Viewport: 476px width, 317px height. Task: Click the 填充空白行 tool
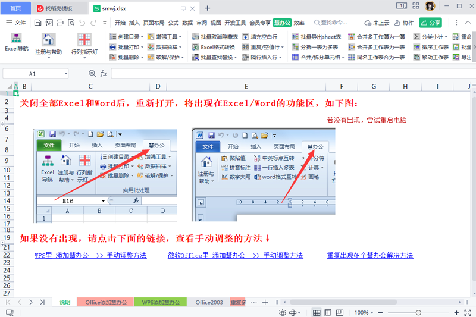click(x=260, y=36)
